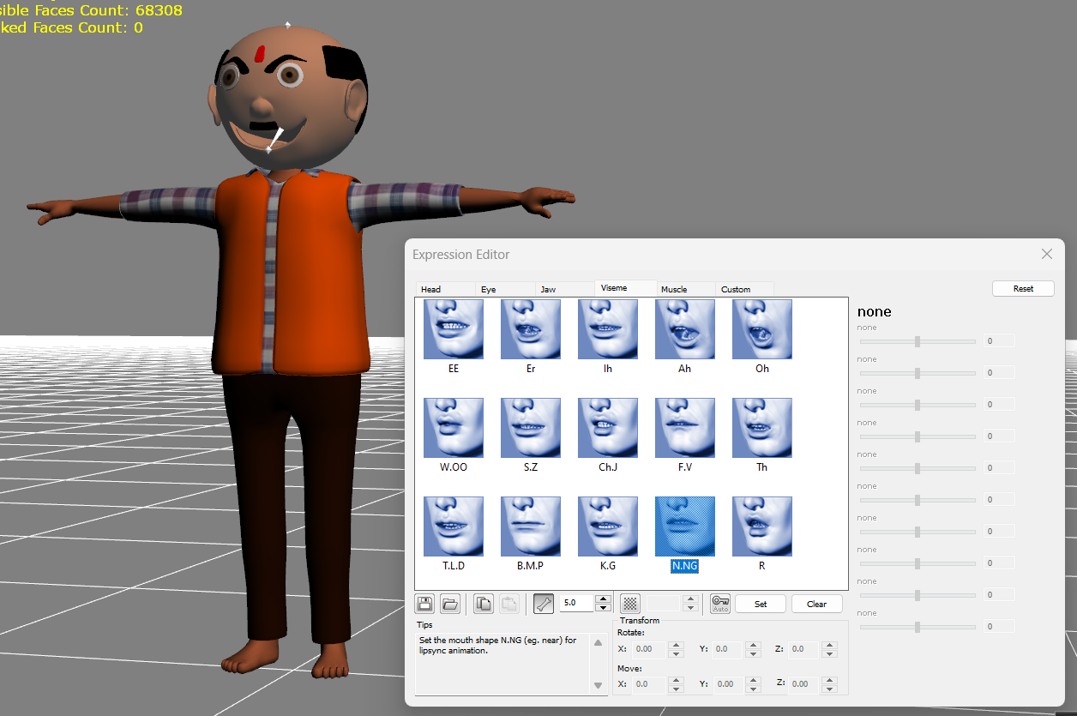The height and width of the screenshot is (716, 1077).
Task: Click the Reset button
Action: (1023, 289)
